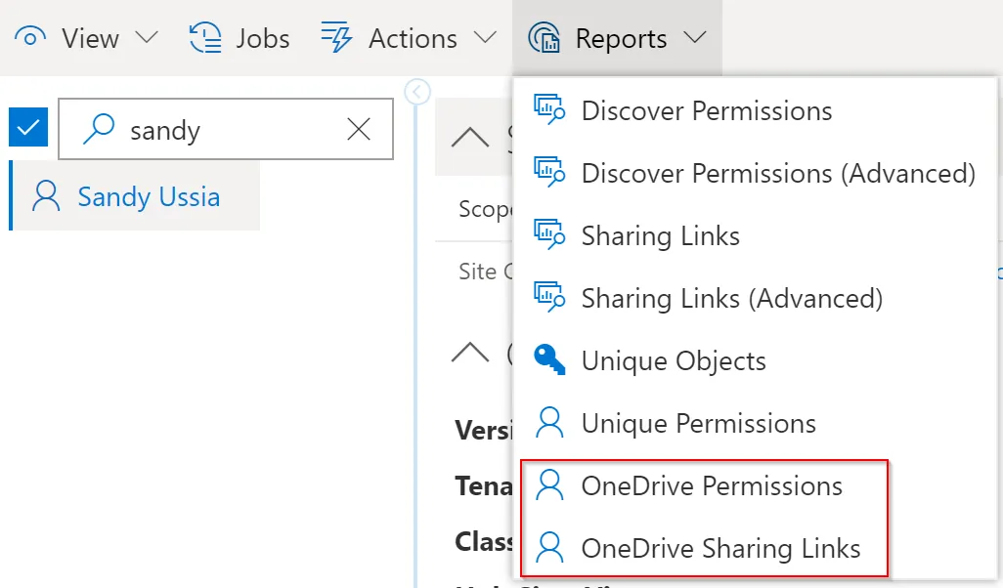Select the Sandy Ussia search result
This screenshot has width=1003, height=588.
[x=147, y=195]
